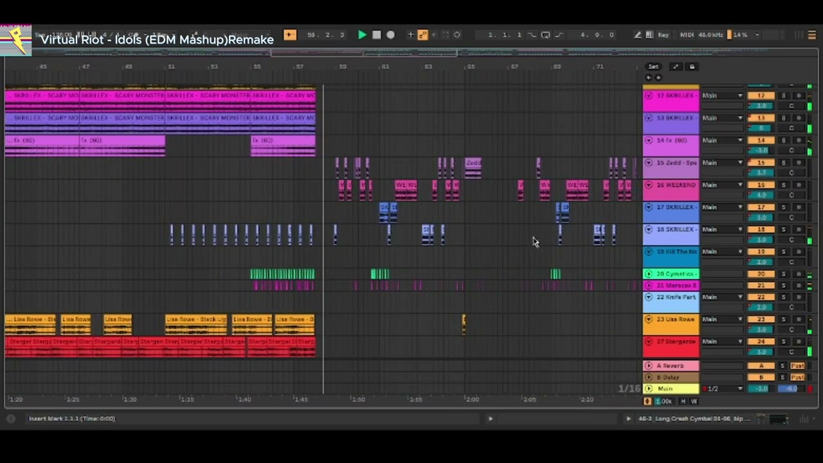Solo track 16 WEEKEND

tap(783, 185)
